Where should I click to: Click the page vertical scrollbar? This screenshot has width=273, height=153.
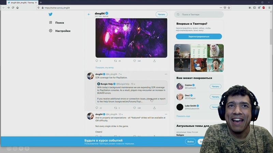pyautogui.click(x=271, y=36)
